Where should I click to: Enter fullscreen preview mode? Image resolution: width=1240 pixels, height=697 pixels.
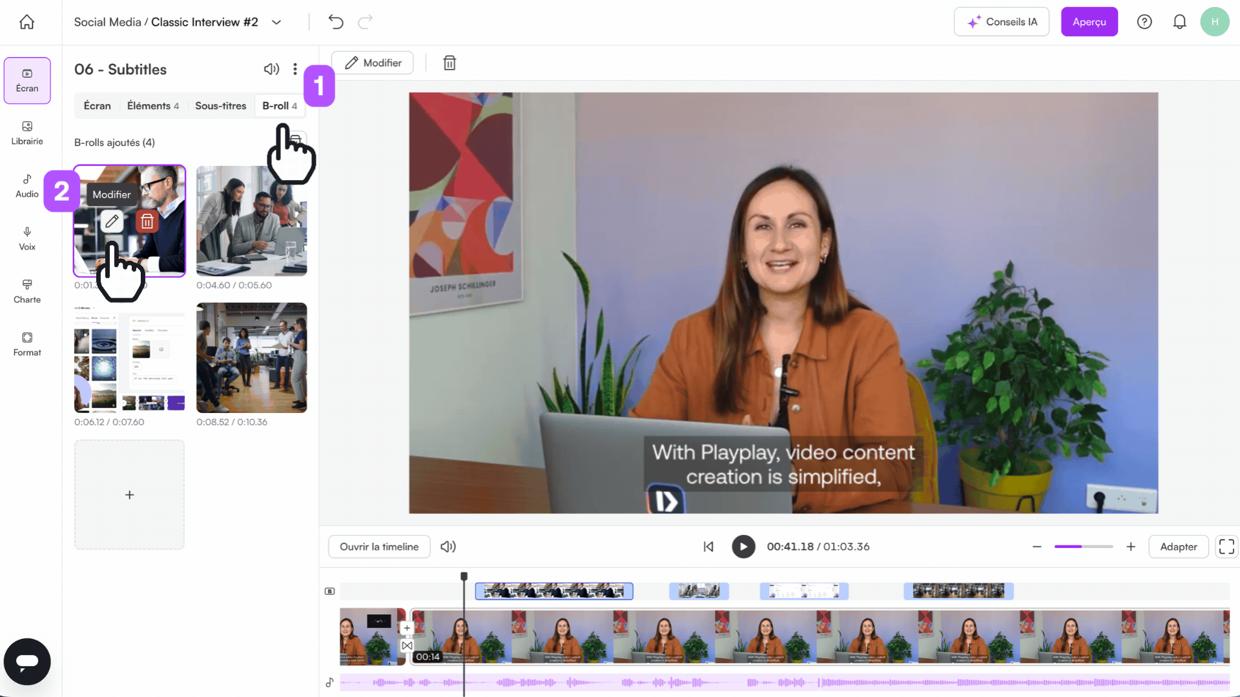(1226, 547)
